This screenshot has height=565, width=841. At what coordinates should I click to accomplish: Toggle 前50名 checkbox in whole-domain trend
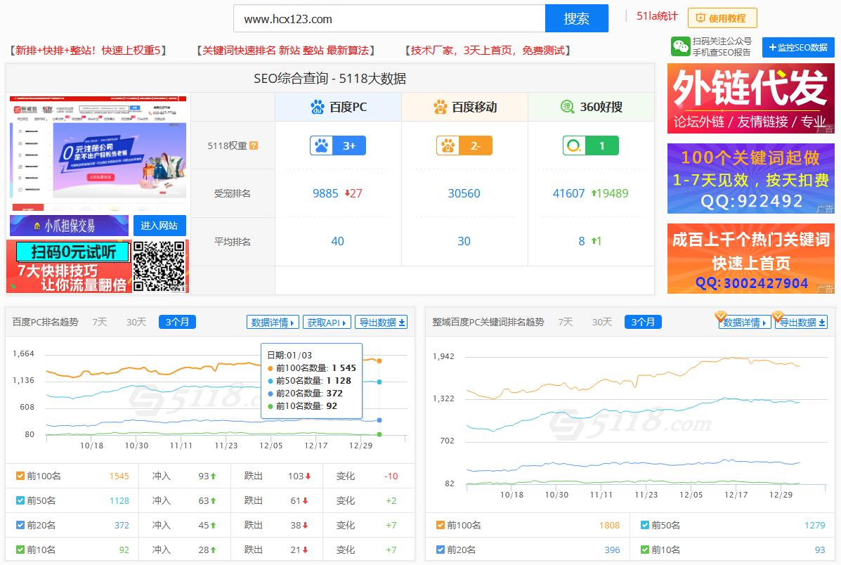(x=645, y=525)
